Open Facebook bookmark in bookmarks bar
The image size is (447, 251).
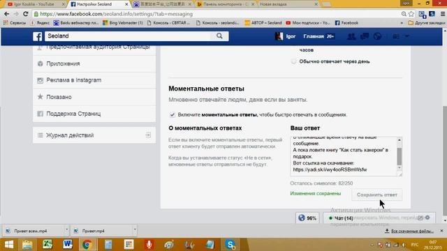(x=346, y=23)
